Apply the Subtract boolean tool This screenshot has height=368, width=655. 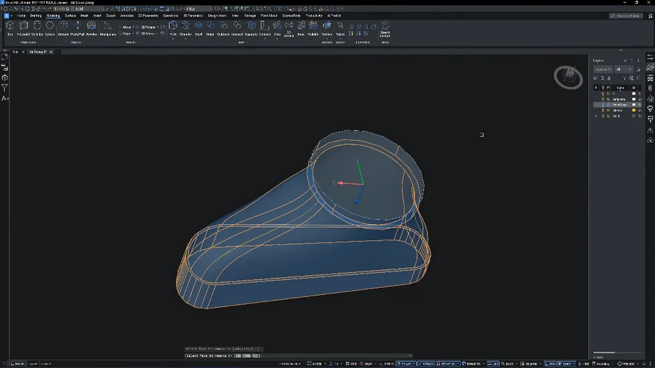point(223,28)
